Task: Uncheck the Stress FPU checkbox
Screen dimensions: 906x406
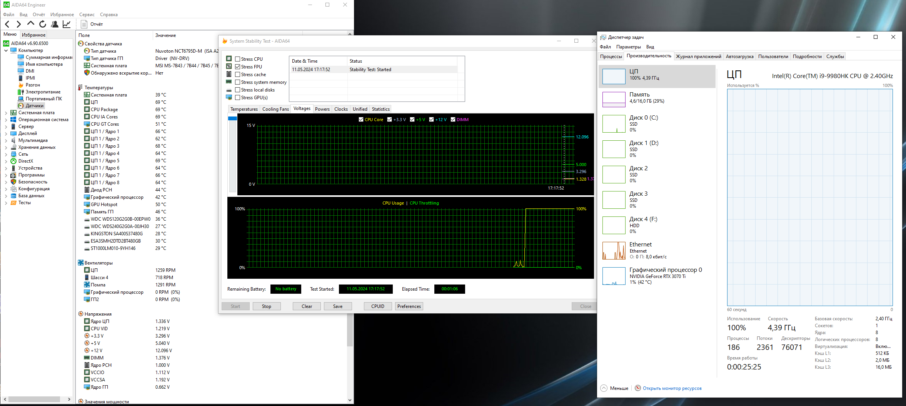Action: [238, 67]
